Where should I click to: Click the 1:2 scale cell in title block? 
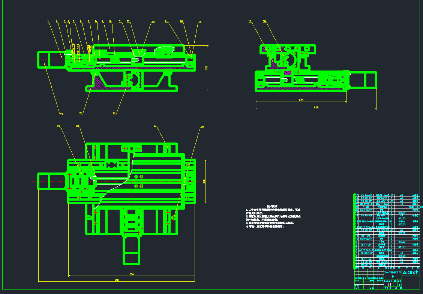[x=399, y=285]
